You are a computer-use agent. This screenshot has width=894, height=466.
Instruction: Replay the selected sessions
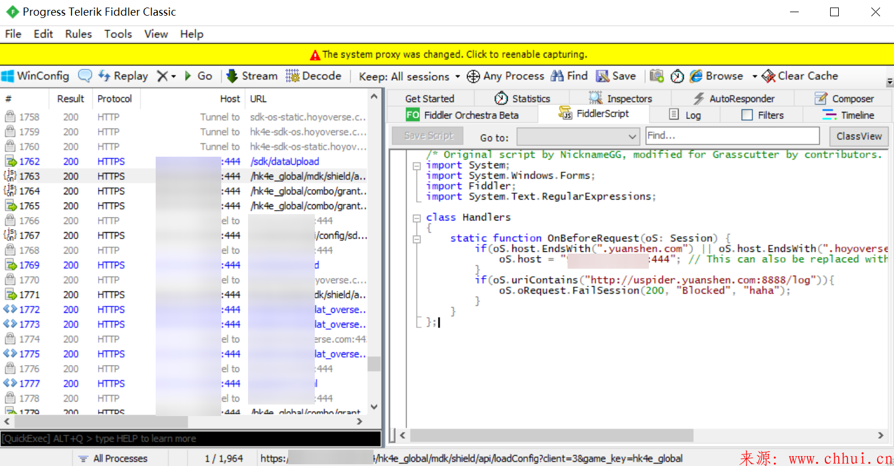(x=123, y=76)
